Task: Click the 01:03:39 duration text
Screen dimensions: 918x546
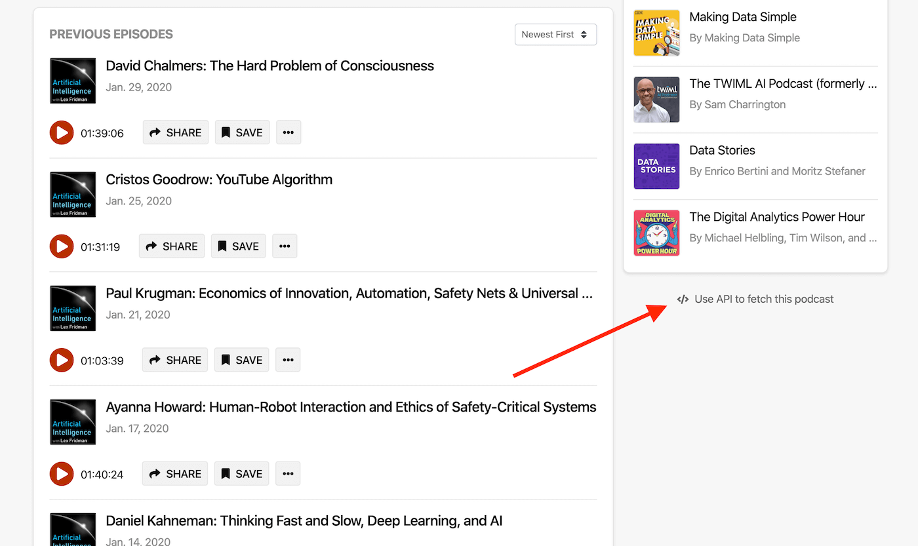Action: tap(102, 361)
